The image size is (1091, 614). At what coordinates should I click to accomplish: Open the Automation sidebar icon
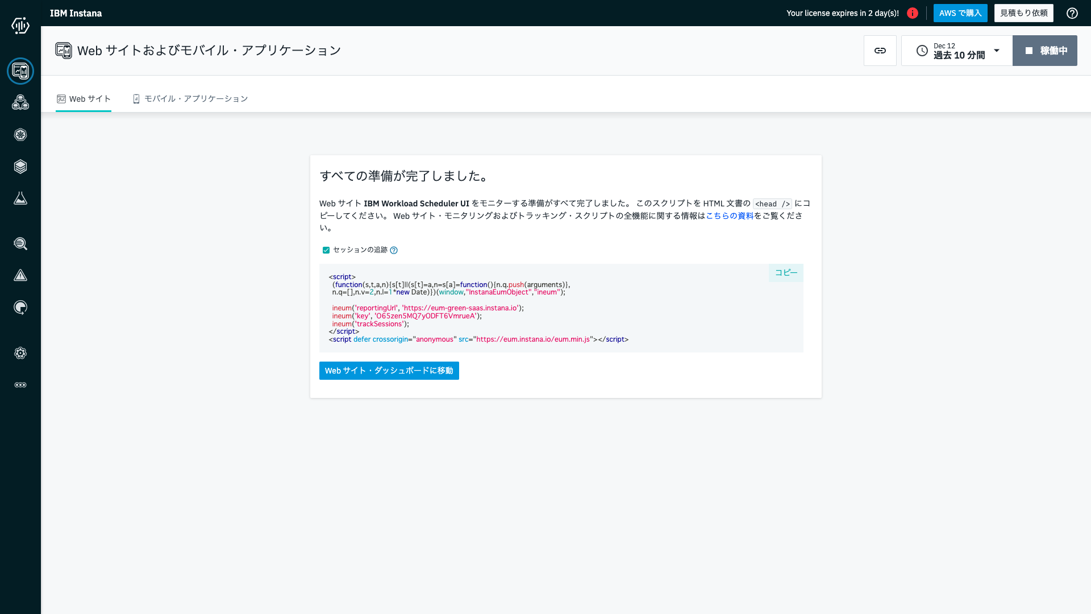point(20,307)
